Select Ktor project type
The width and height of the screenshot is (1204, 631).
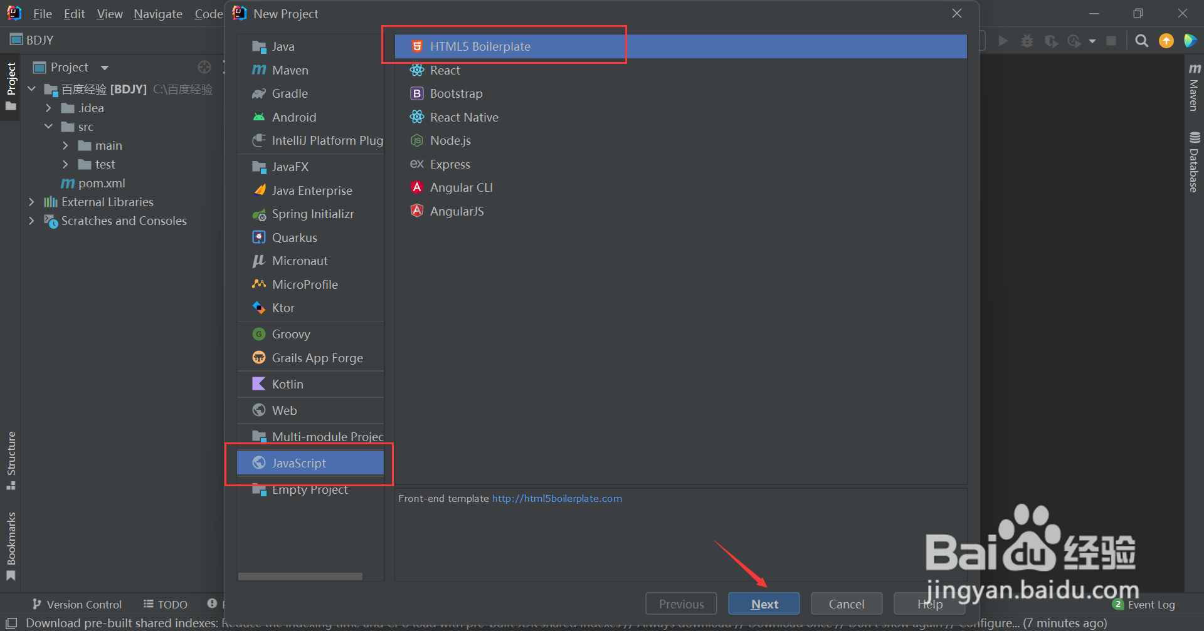coord(310,308)
